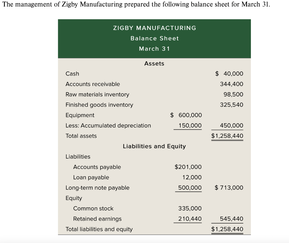This screenshot has width=289, height=243.
Task: Click the Total assets value $1,258,440
Action: [x=227, y=136]
